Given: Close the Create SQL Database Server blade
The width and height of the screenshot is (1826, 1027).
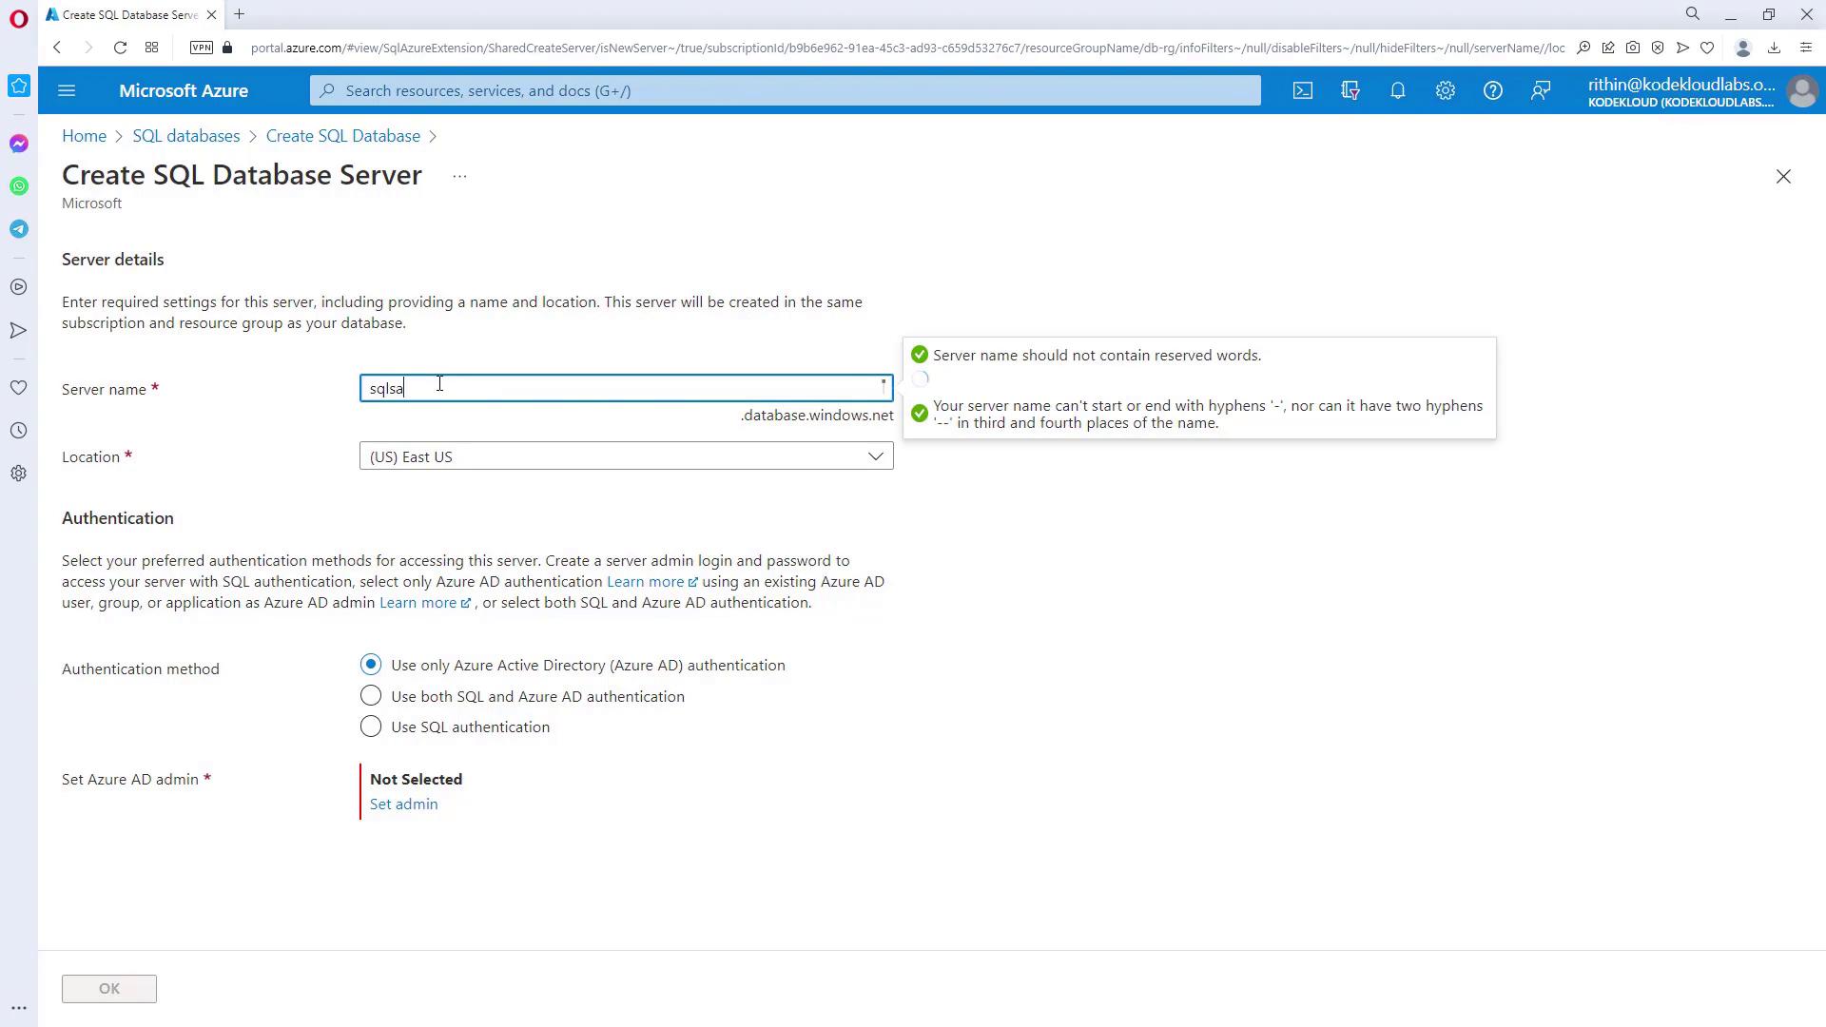Looking at the screenshot, I should point(1782,177).
